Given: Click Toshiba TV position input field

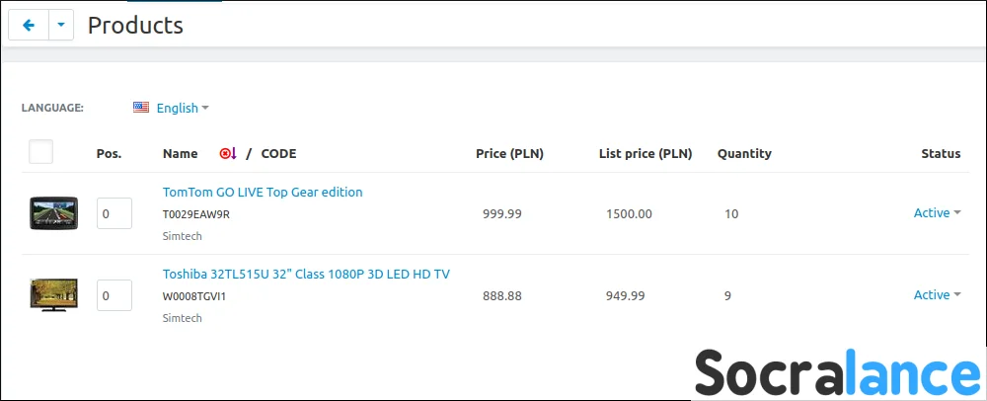Looking at the screenshot, I should pyautogui.click(x=114, y=295).
